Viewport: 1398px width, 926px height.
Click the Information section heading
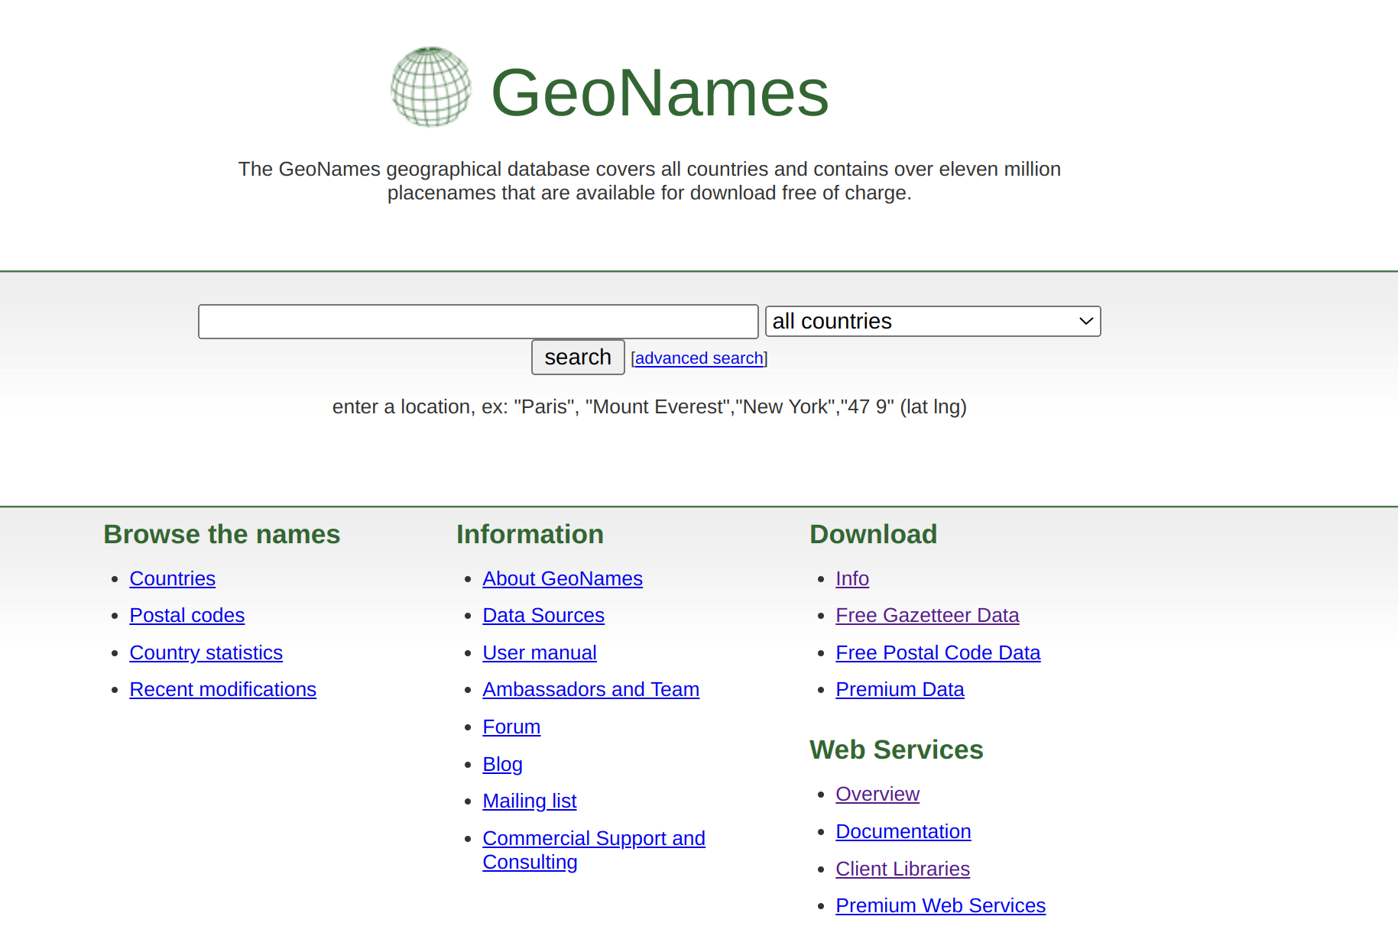(x=530, y=534)
